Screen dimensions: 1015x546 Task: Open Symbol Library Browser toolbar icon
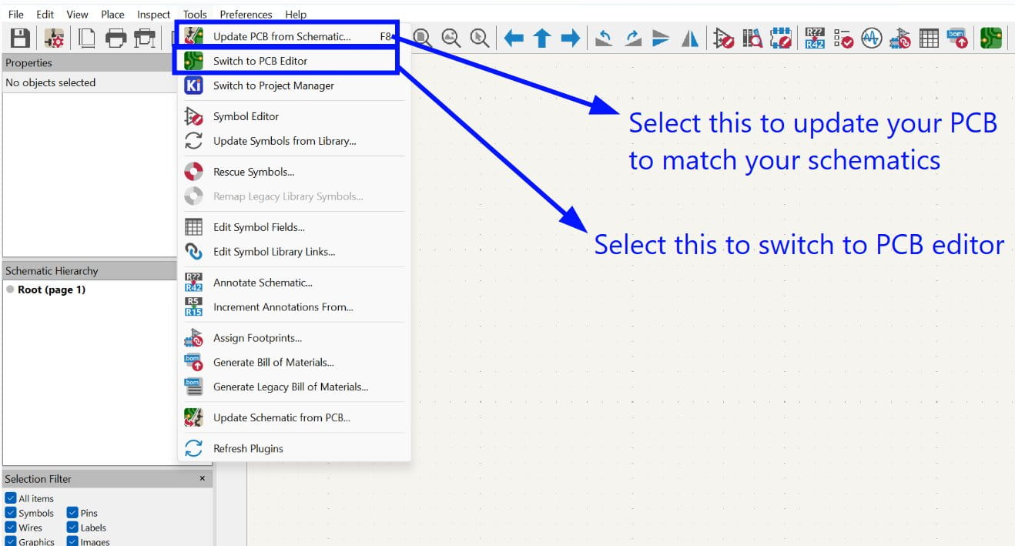(752, 38)
